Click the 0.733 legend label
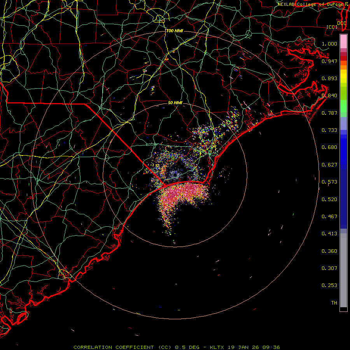 (x=329, y=130)
